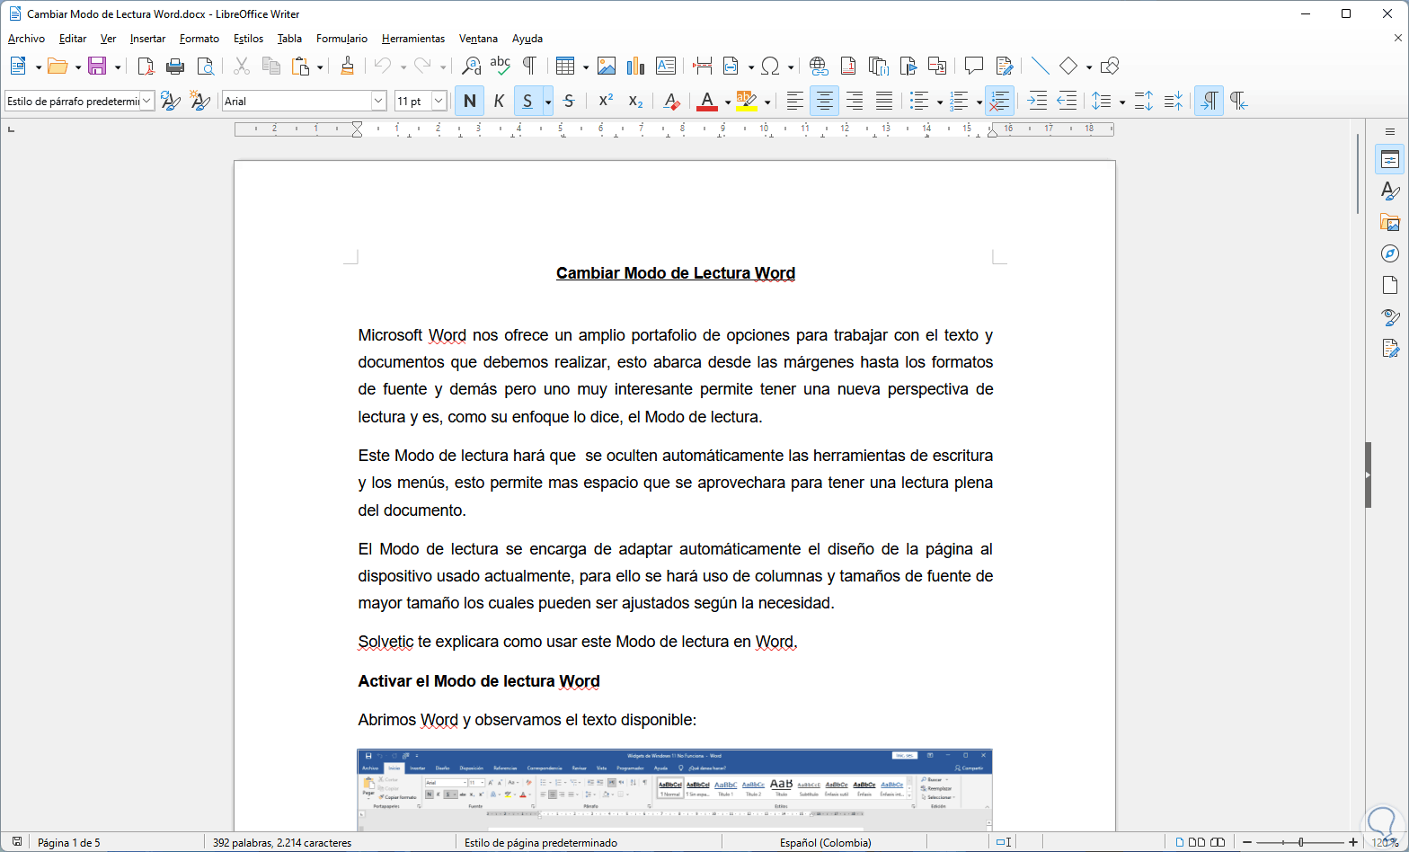Insert an image
The height and width of the screenshot is (852, 1409).
pyautogui.click(x=607, y=66)
